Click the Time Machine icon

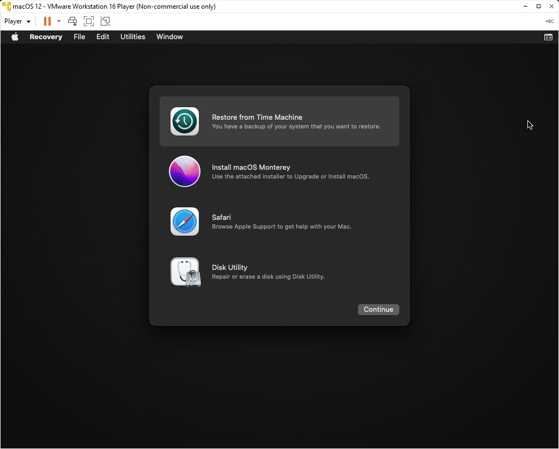coord(185,121)
